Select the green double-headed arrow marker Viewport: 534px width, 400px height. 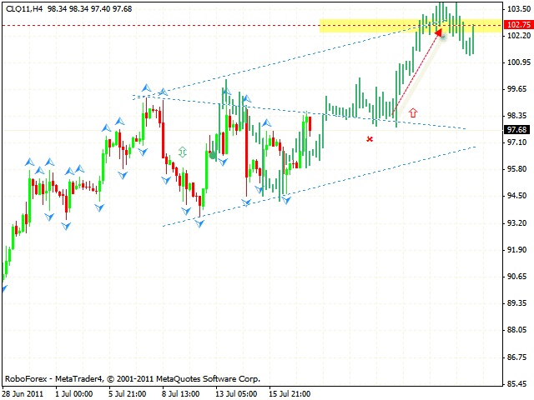coord(182,152)
